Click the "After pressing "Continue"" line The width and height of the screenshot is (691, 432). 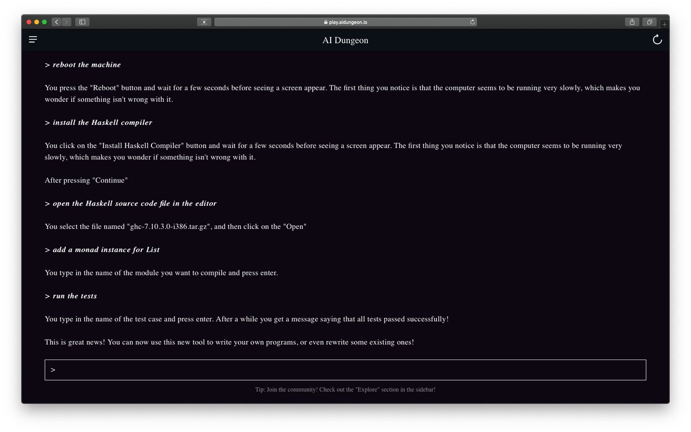pyautogui.click(x=86, y=180)
